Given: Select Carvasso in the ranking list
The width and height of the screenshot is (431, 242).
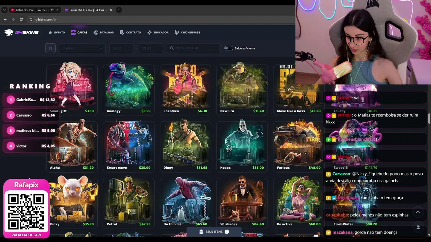Looking at the screenshot, I should 30,115.
